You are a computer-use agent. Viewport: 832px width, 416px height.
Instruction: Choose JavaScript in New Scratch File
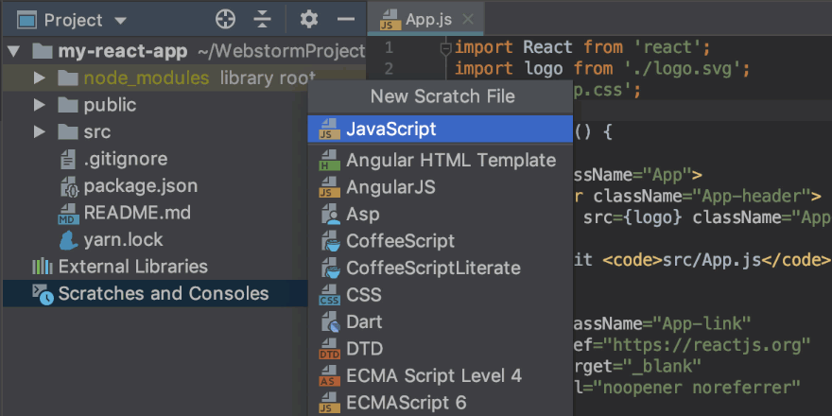coord(441,130)
